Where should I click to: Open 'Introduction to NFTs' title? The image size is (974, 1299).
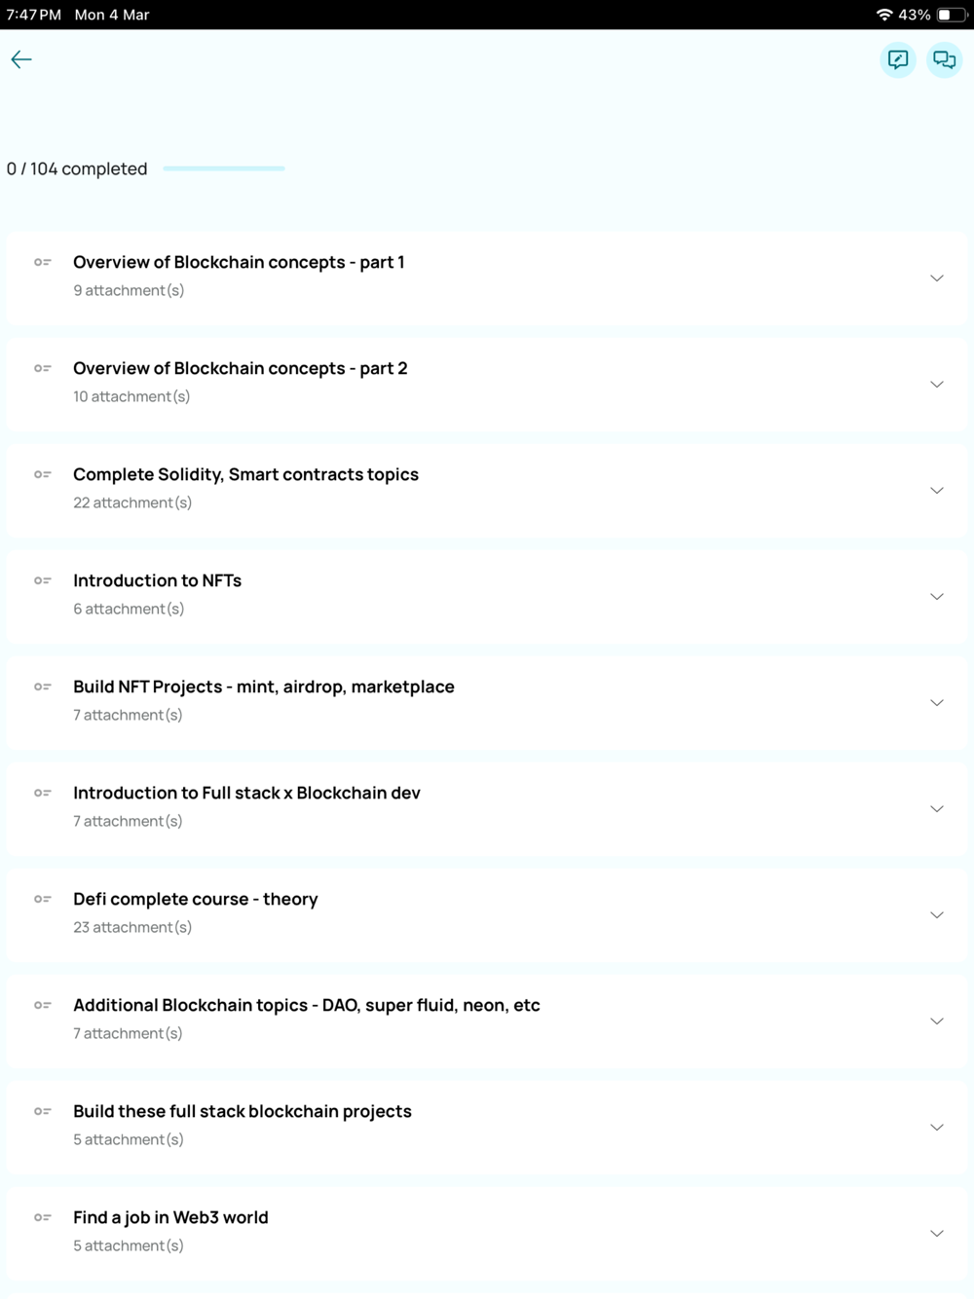coord(157,580)
